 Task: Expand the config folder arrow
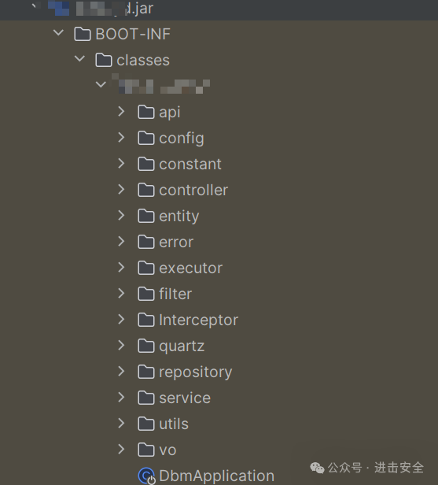click(x=121, y=137)
